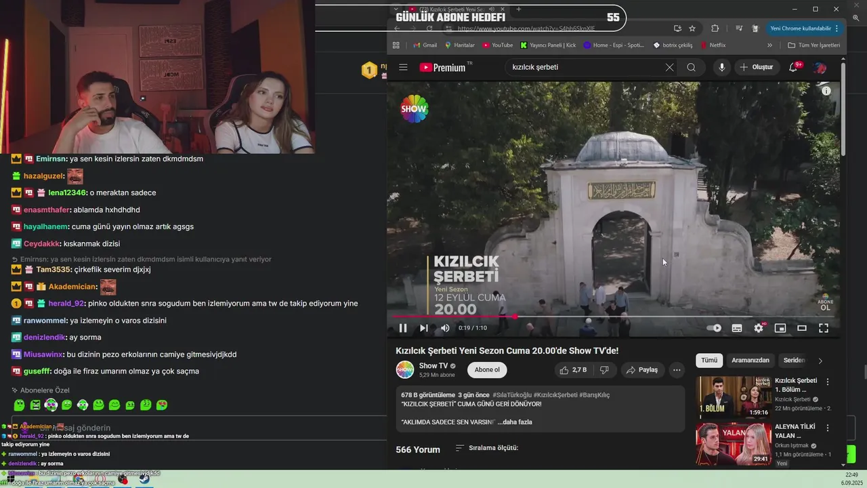Dislike the video
867x488 pixels.
tap(604, 370)
